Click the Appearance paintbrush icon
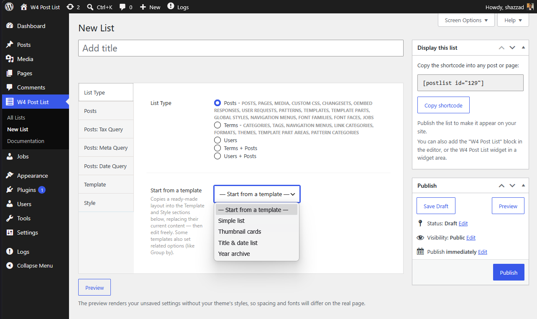Screen dimensions: 537x319 click(10, 176)
